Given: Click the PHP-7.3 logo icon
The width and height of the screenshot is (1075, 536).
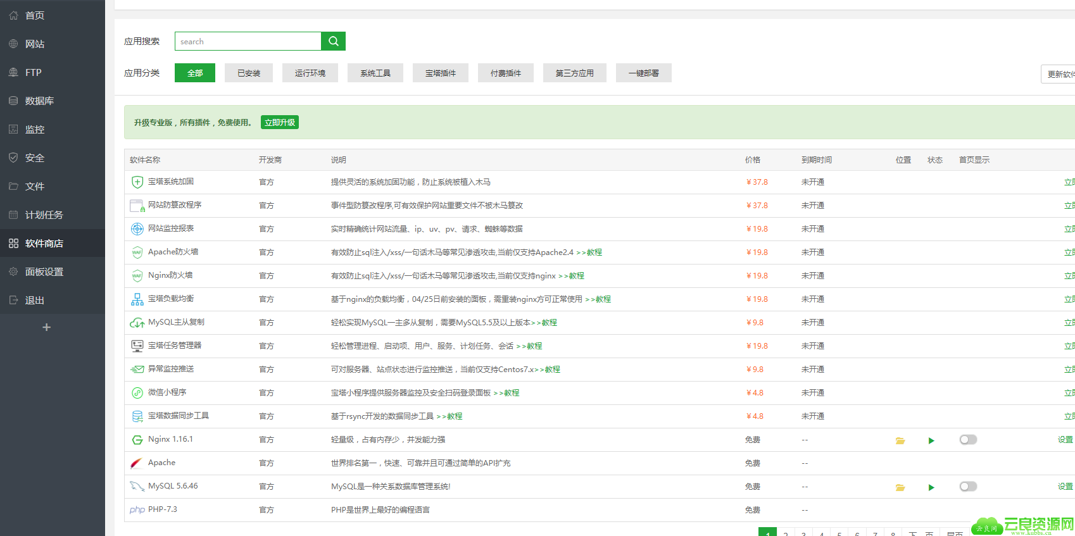Looking at the screenshot, I should 137,510.
